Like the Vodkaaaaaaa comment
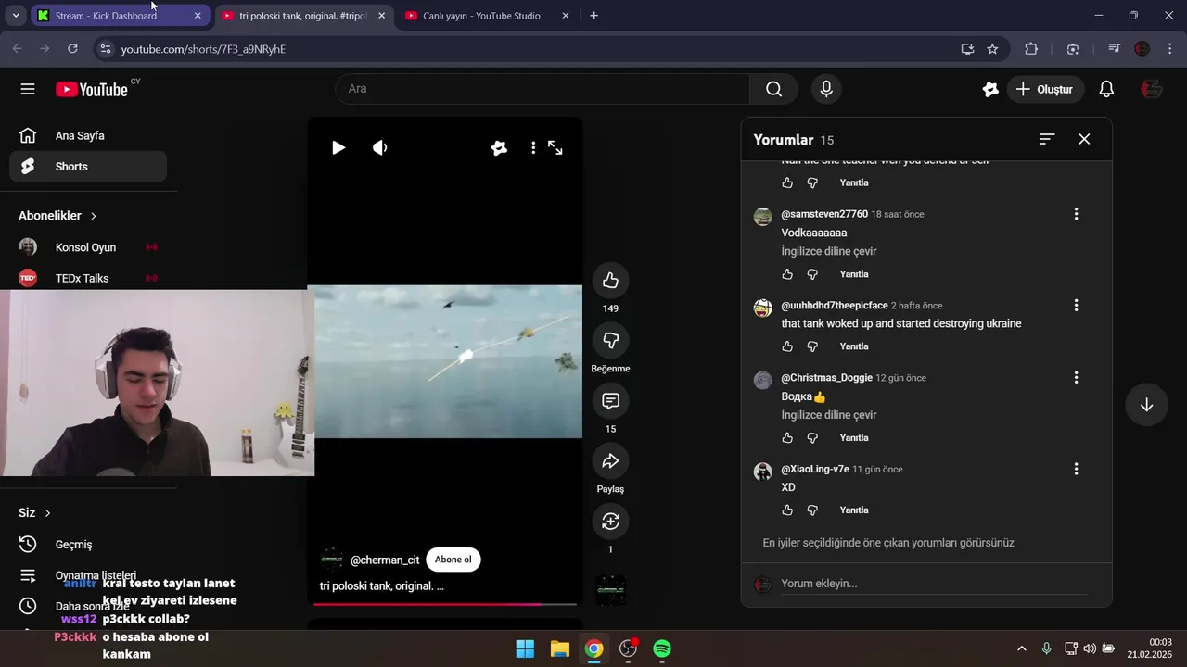Screen dimensions: 1187x667 787,274
